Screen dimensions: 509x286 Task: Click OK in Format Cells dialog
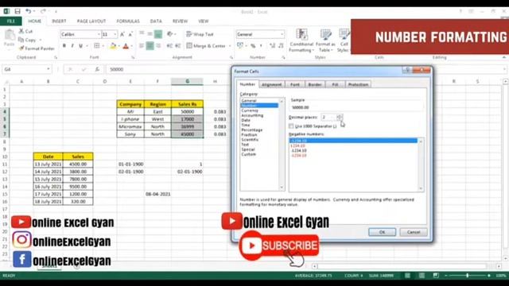382,232
